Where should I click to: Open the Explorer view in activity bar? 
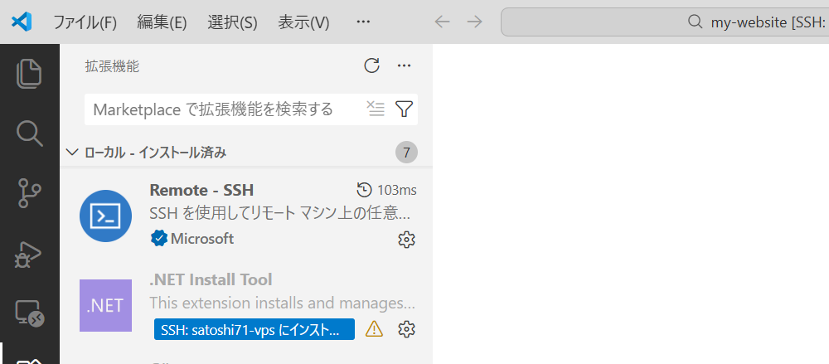tap(30, 73)
